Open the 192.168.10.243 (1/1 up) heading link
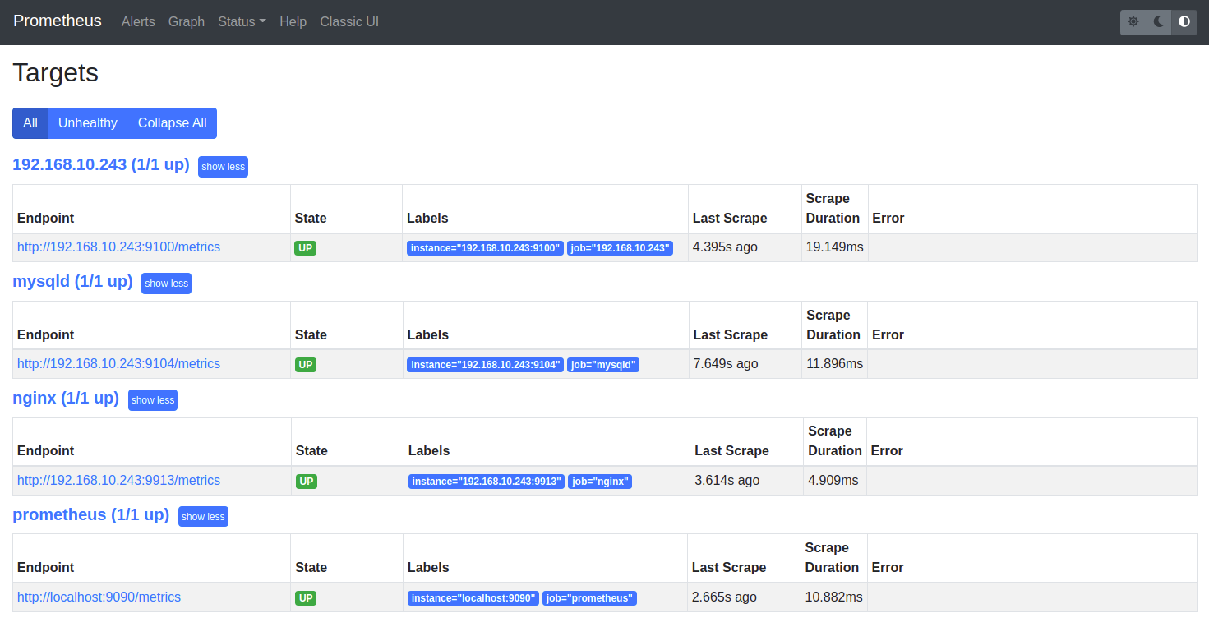This screenshot has height=641, width=1209. point(101,164)
